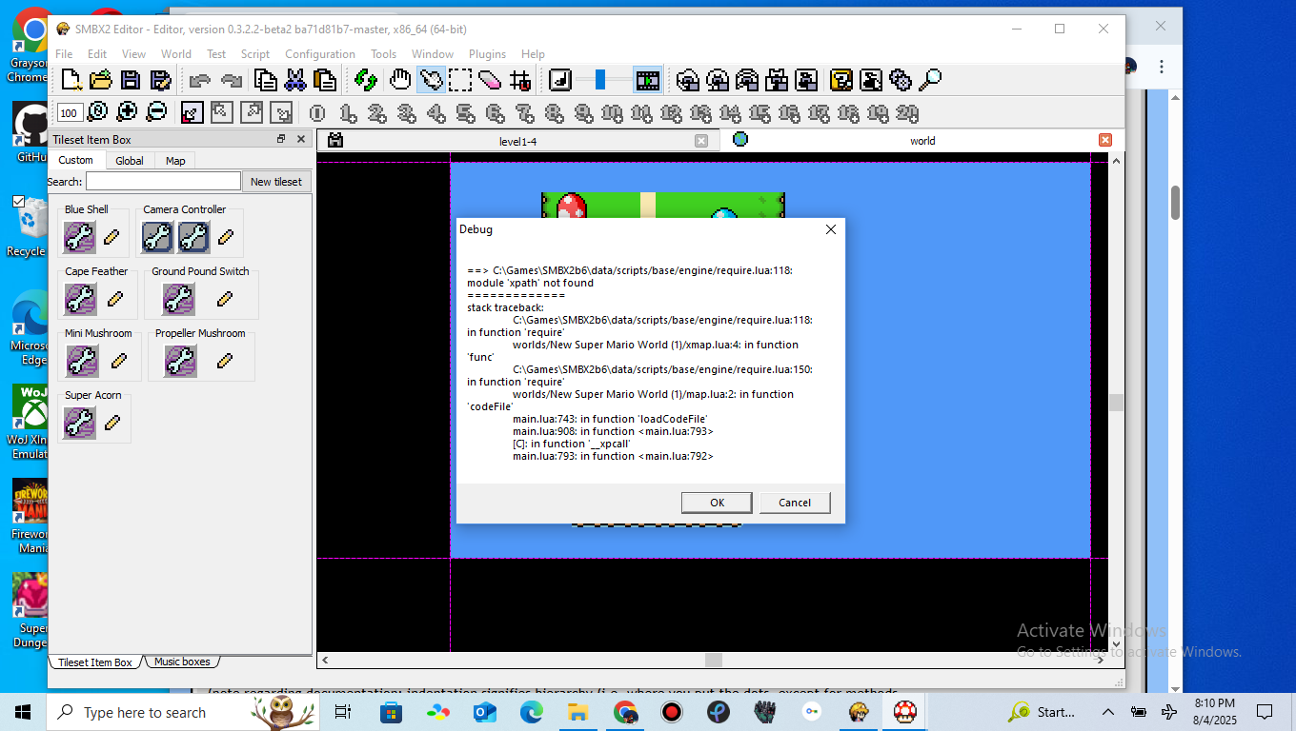The height and width of the screenshot is (731, 1296).
Task: Select the Custom tab in Tileset Item Box
Action: (76, 160)
